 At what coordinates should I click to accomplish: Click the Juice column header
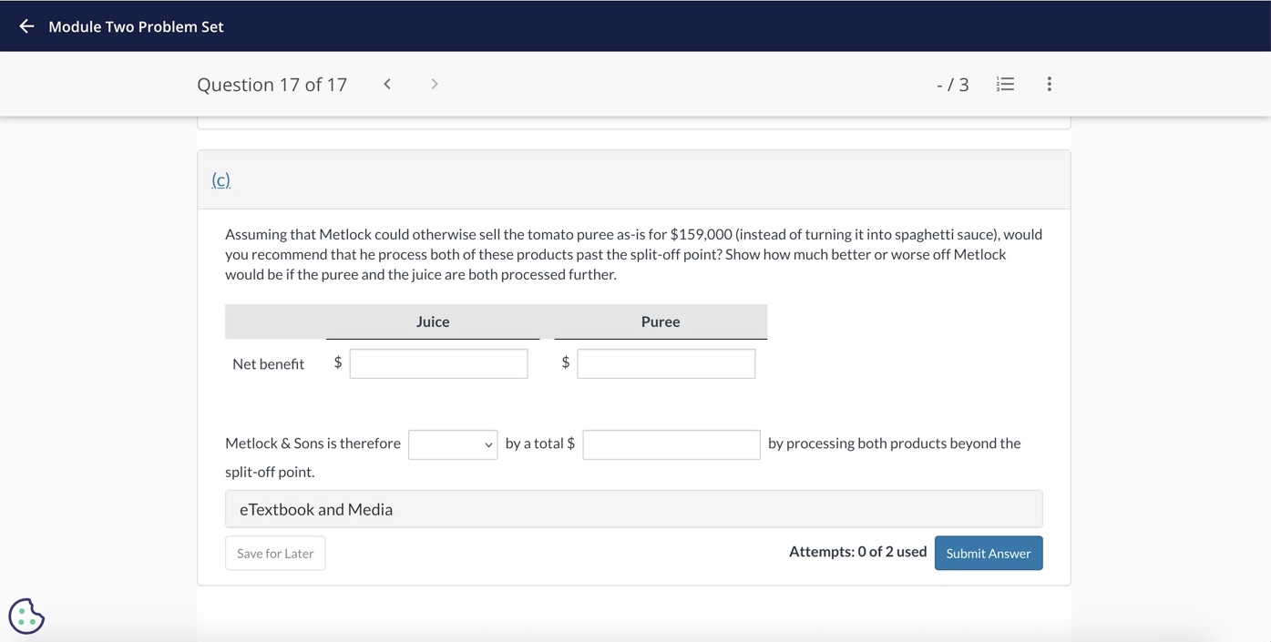pyautogui.click(x=433, y=321)
